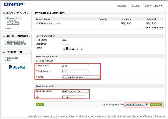Viewport: 168px width, 119px height.
Task: Click the Information book icon
Action: [x=4, y=52]
